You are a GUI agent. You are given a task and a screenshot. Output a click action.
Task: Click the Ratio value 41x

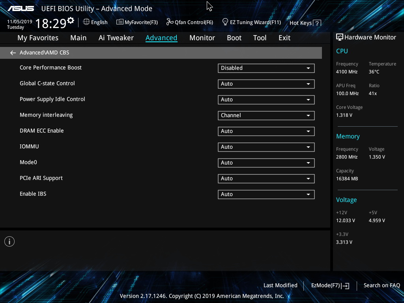[373, 94]
